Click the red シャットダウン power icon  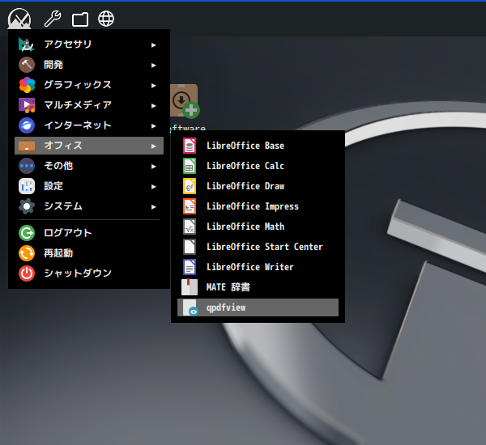(27, 273)
